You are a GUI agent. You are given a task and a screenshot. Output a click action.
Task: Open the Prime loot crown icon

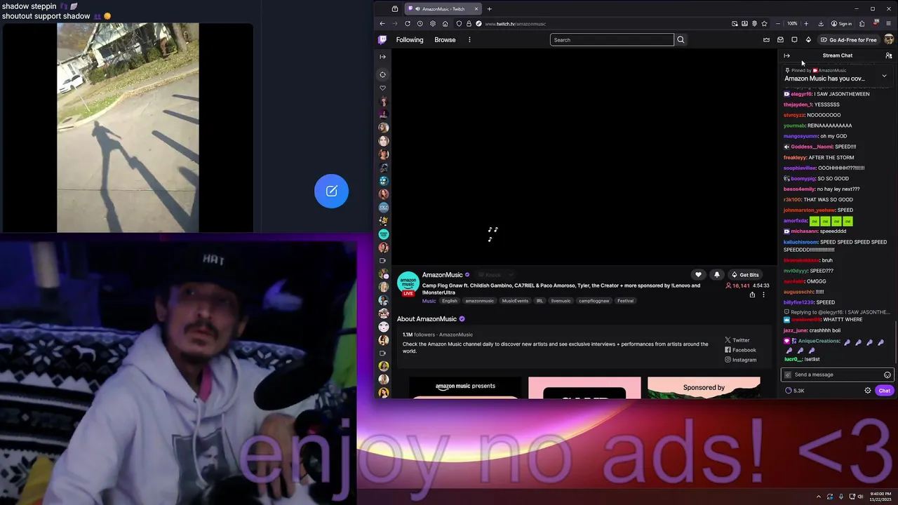pyautogui.click(x=766, y=40)
